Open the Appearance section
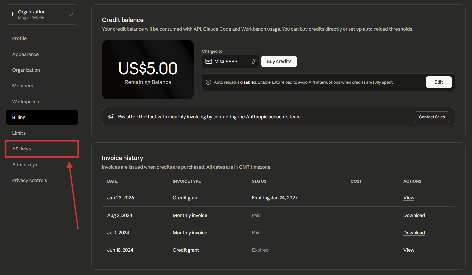 pos(25,54)
